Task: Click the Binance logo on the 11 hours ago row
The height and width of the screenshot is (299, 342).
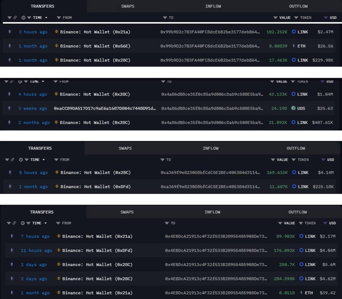Action: coord(58,250)
